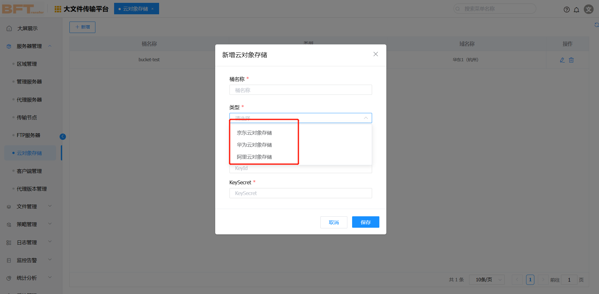Select 华为云对象存储 option
Image resolution: width=599 pixels, height=294 pixels.
click(x=254, y=145)
